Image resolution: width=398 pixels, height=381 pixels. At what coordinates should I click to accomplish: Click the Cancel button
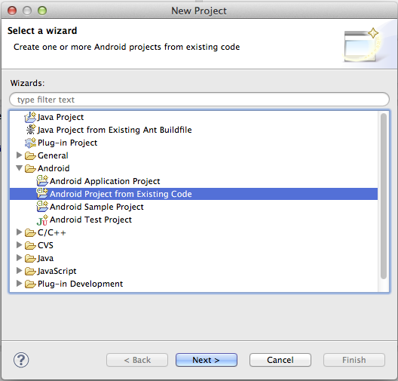pos(280,360)
